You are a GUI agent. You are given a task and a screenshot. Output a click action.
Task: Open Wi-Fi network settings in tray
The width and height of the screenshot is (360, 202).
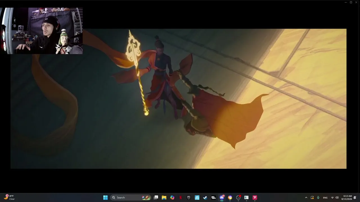point(332,198)
